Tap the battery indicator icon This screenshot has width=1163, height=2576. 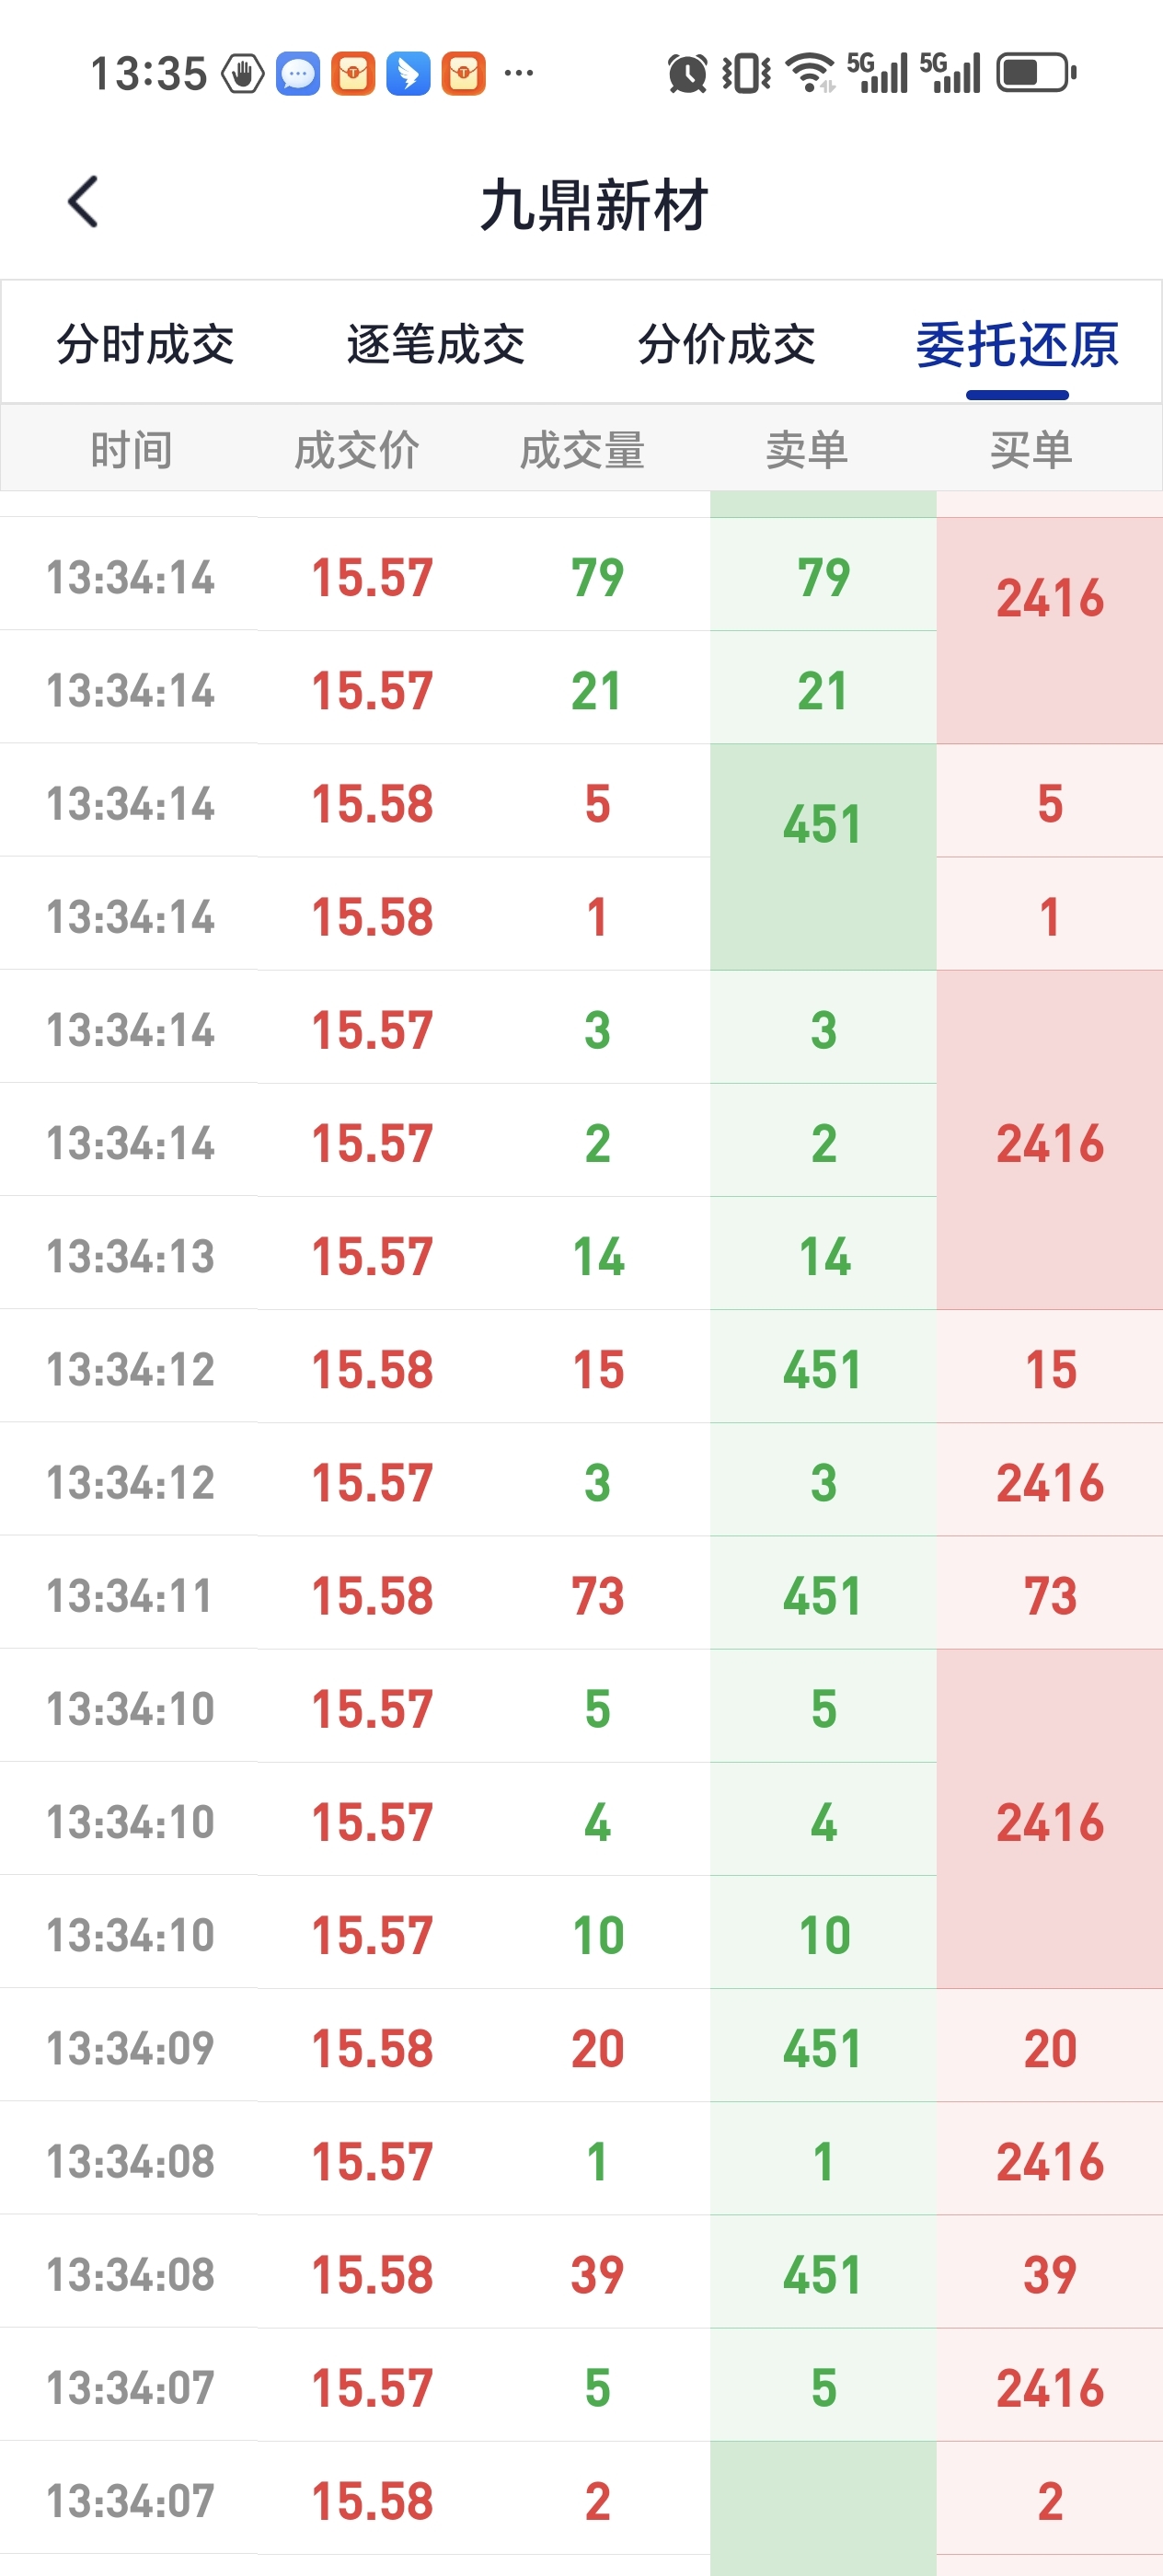tap(1036, 73)
